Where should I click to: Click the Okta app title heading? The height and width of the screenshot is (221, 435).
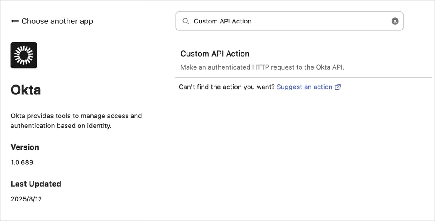tap(26, 90)
